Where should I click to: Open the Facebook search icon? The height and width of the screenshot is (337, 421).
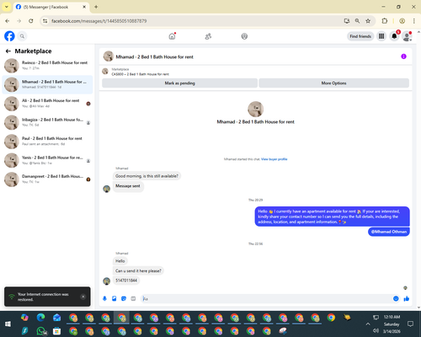22,36
